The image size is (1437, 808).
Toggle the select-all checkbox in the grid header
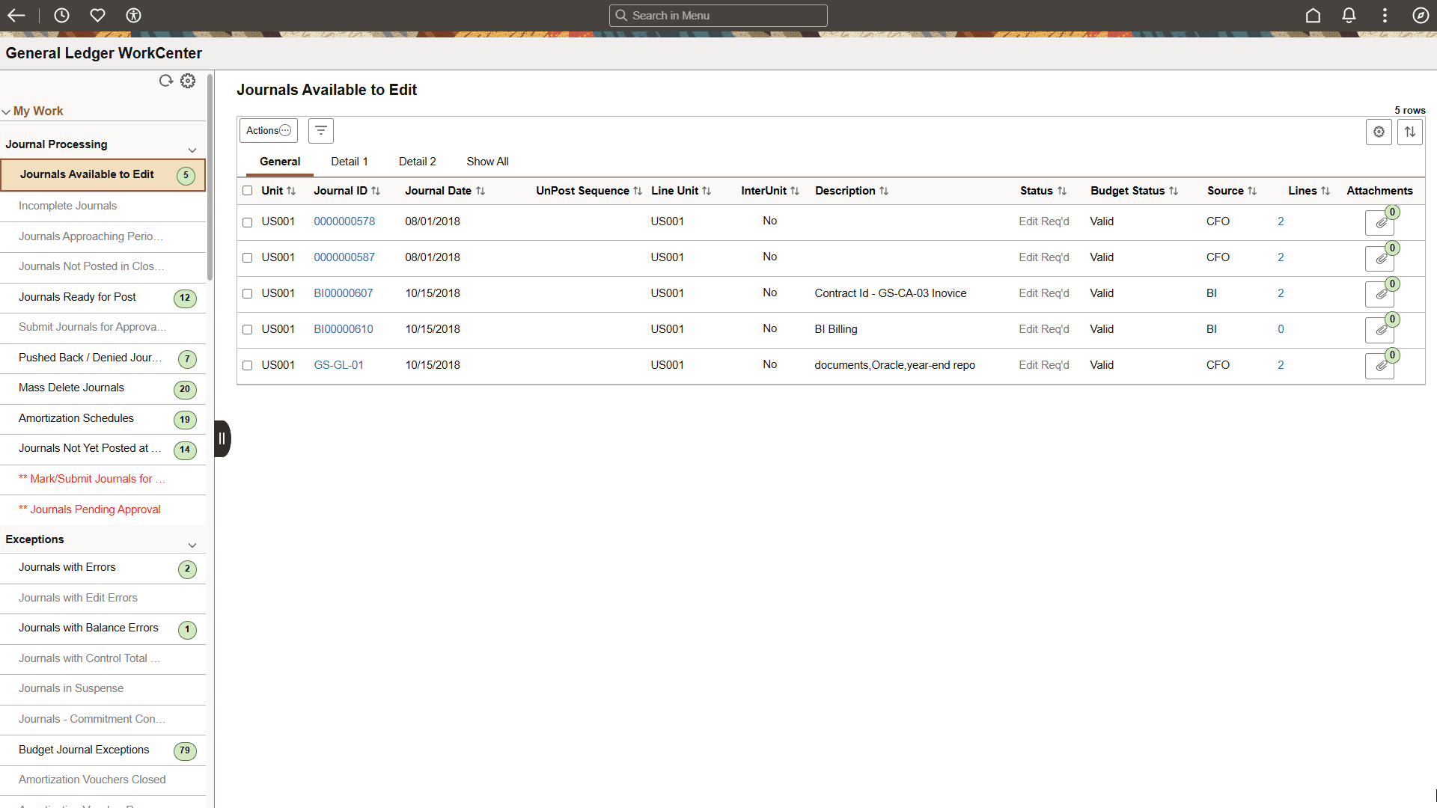coord(248,191)
